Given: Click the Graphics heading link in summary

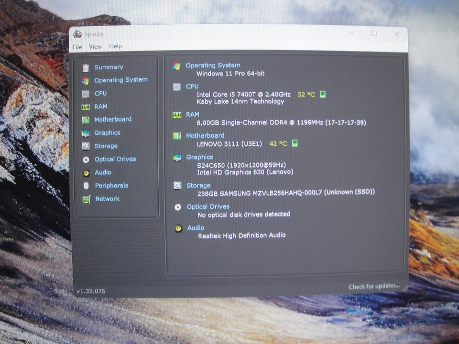Looking at the screenshot, I should click(200, 157).
